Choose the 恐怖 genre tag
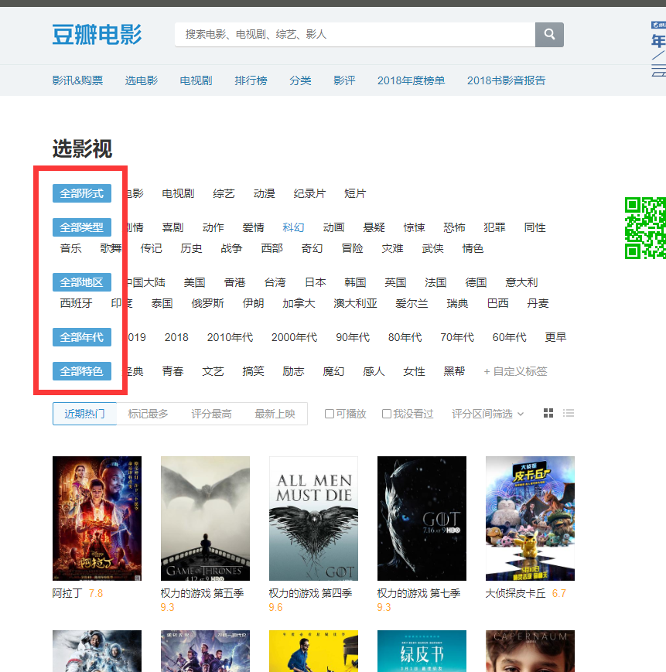Image resolution: width=666 pixels, height=672 pixels. (x=454, y=227)
